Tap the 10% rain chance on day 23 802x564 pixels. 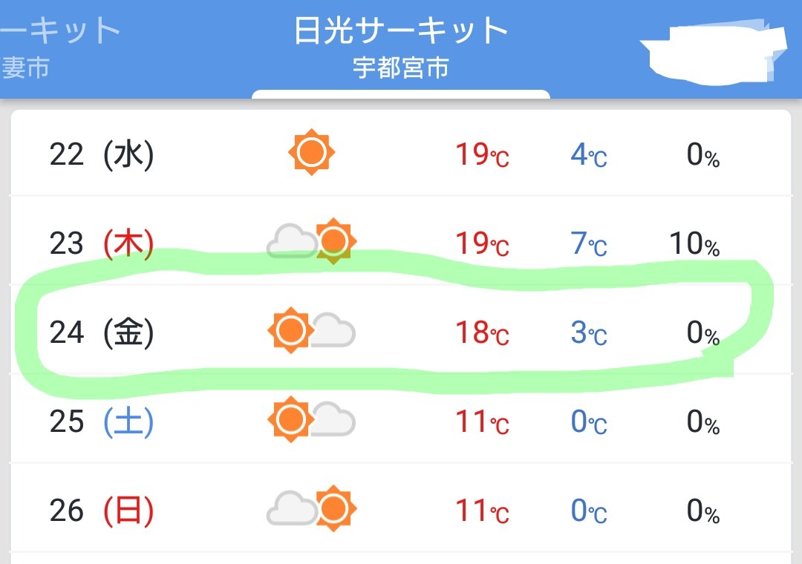(x=694, y=243)
